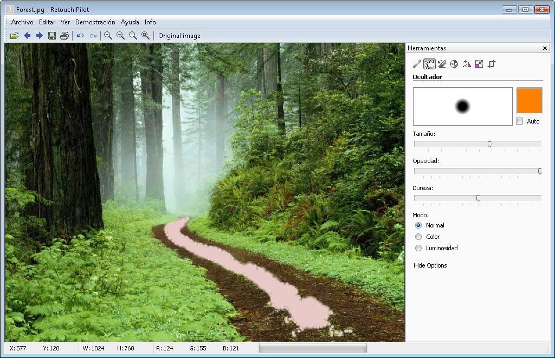Viewport: 555px width, 358px height.
Task: Open the Editar menu
Action: (x=47, y=22)
